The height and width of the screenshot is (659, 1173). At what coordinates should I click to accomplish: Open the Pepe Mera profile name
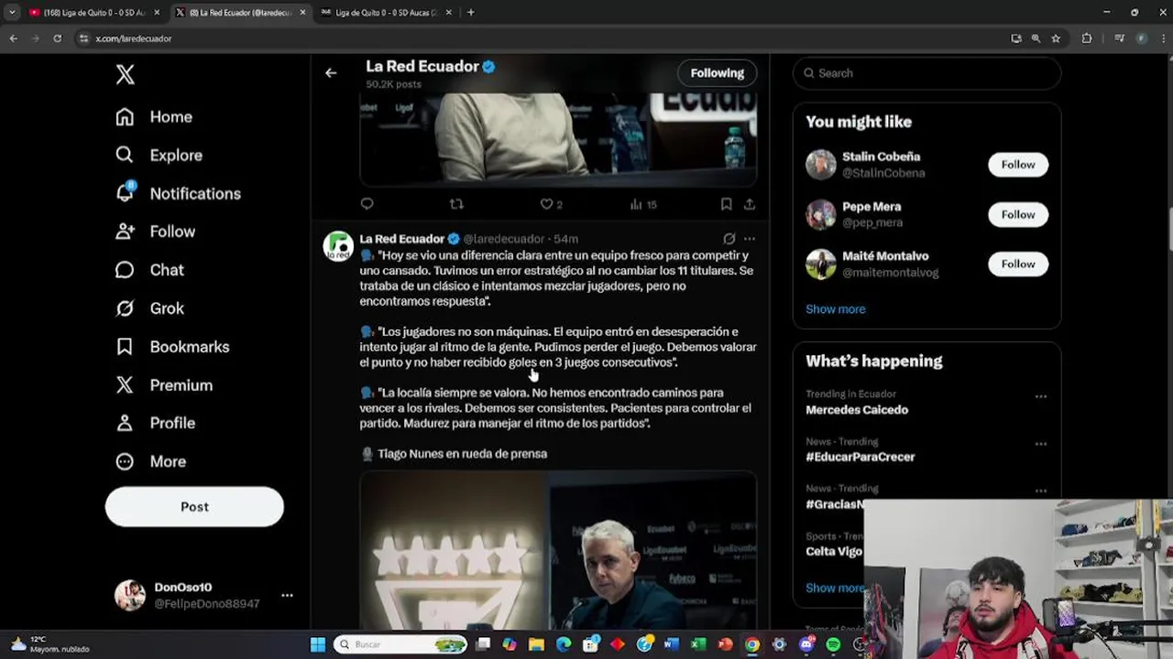(x=872, y=207)
